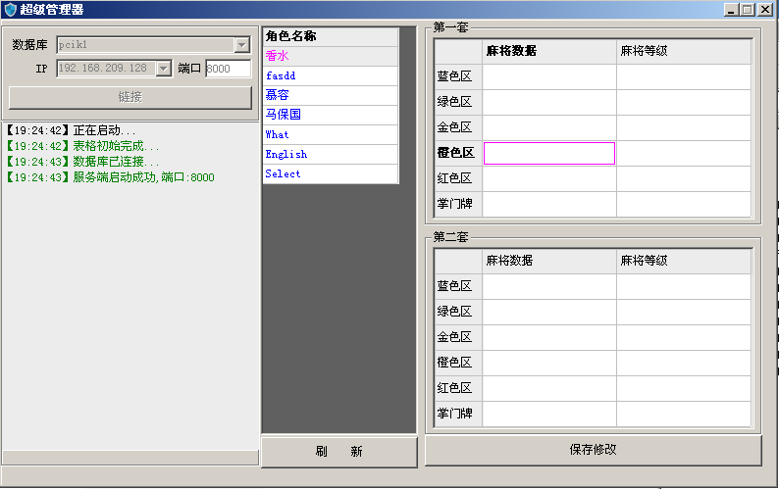Click the shield app icon in title bar
This screenshot has width=779, height=489.
coord(10,10)
